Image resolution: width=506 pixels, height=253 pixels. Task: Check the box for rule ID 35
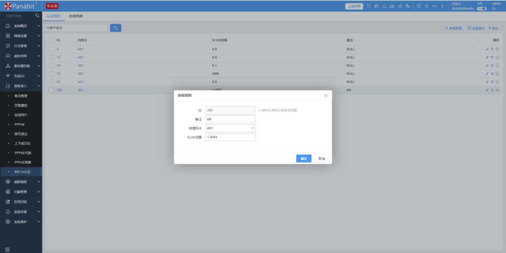point(52,74)
